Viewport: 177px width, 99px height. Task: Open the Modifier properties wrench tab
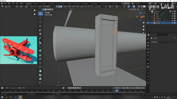pos(148,67)
